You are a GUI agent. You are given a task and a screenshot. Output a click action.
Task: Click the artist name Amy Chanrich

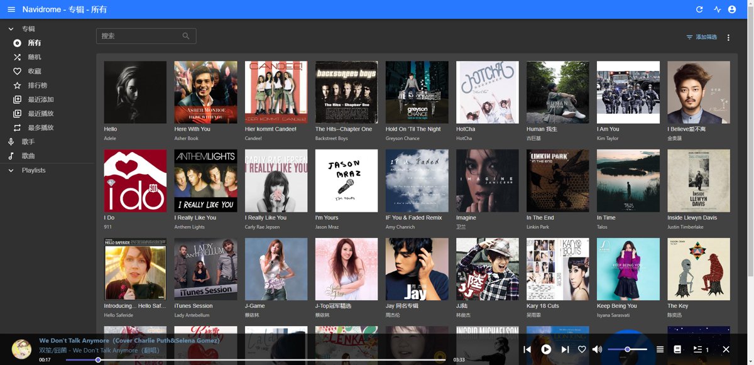pyautogui.click(x=400, y=227)
